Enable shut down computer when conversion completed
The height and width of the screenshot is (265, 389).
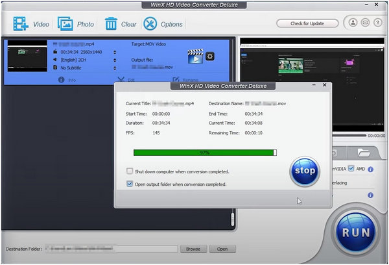[x=130, y=171]
